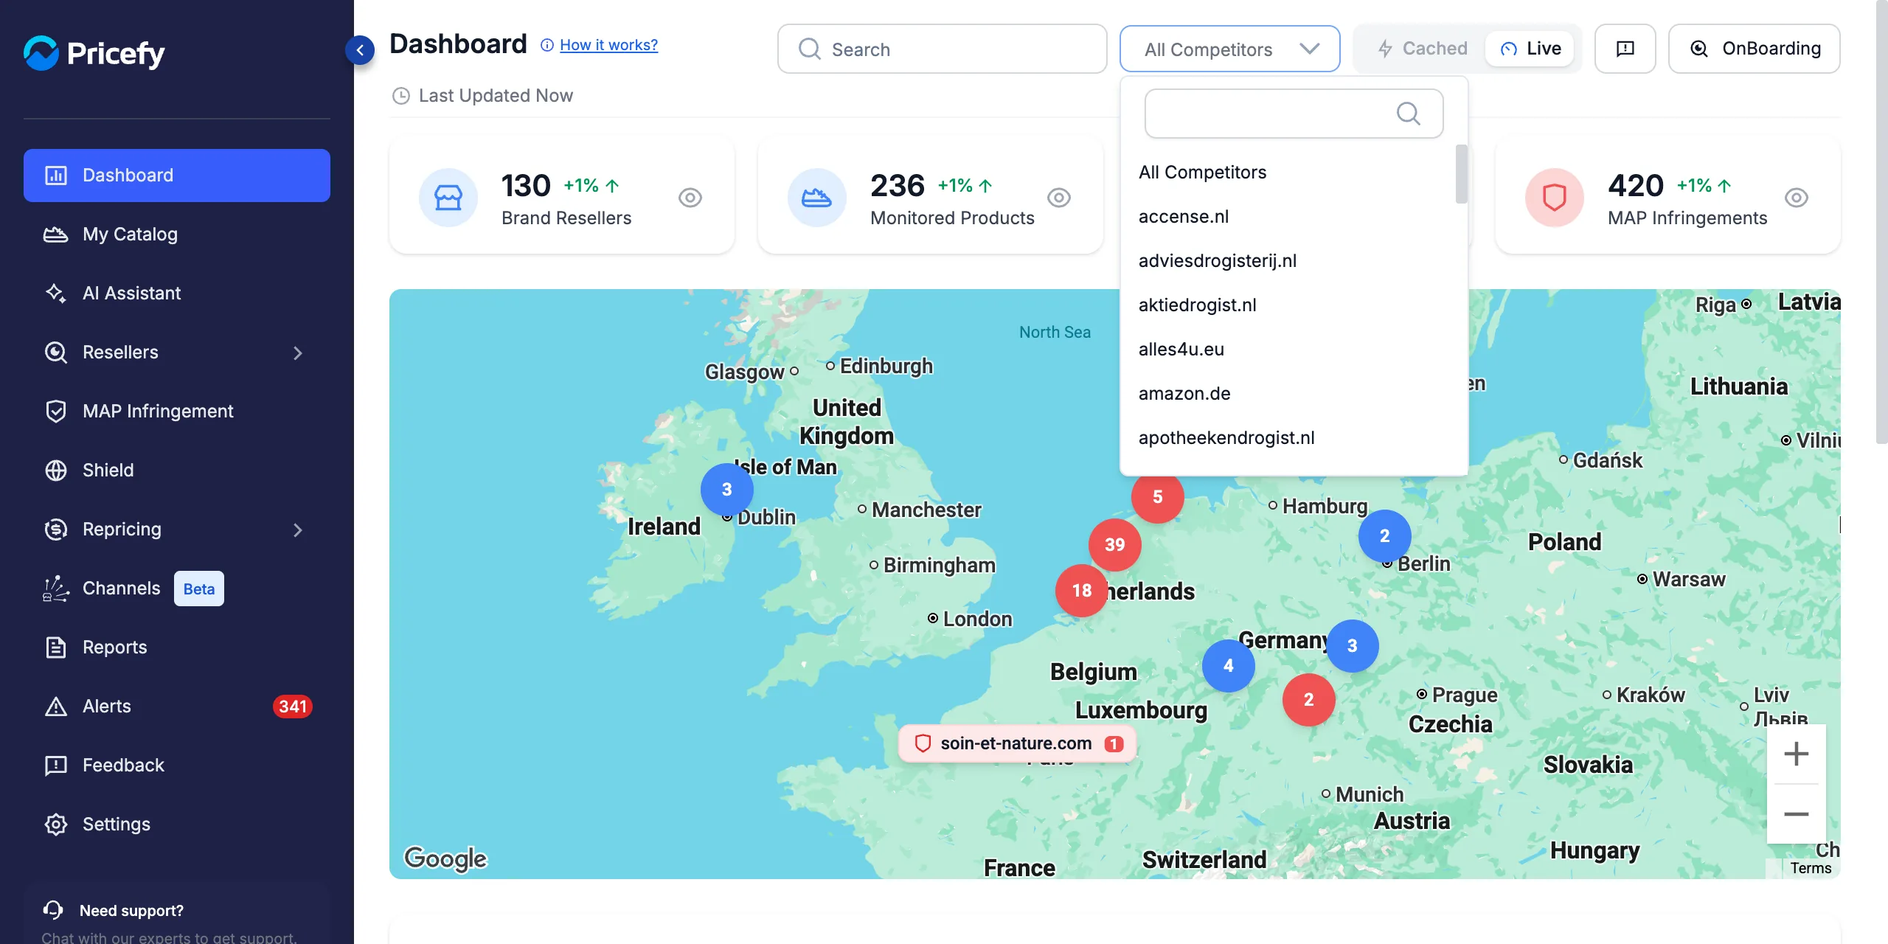
Task: Click the Brand Resellers store icon
Action: point(448,198)
